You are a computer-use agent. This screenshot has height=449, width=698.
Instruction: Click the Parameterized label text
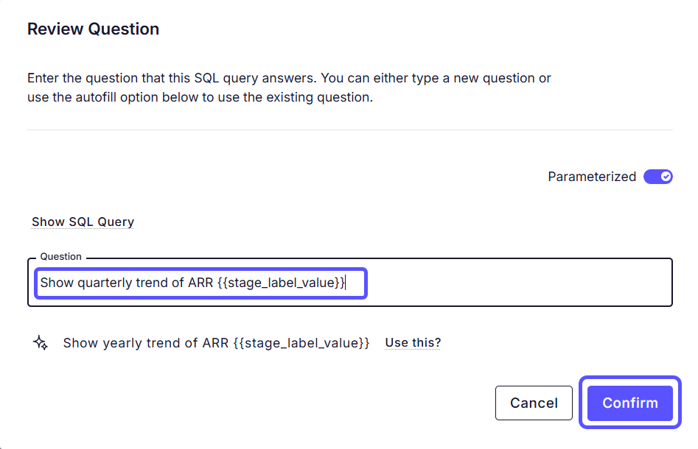[x=591, y=177]
